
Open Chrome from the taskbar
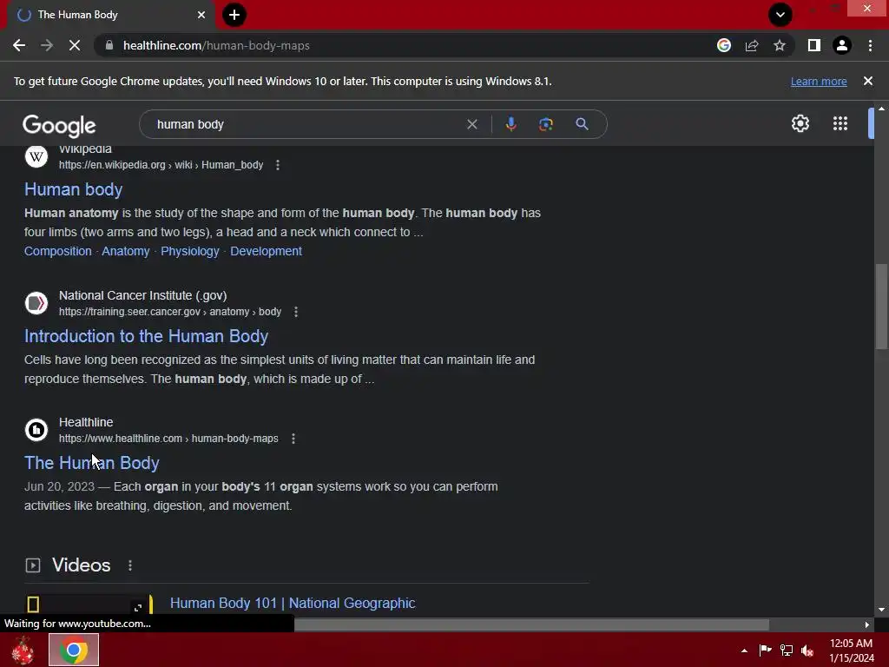(74, 650)
